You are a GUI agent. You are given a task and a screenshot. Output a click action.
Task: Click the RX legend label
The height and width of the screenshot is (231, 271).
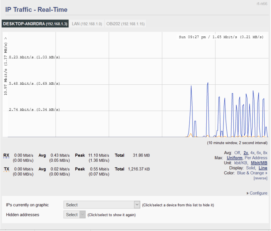(x=6, y=155)
